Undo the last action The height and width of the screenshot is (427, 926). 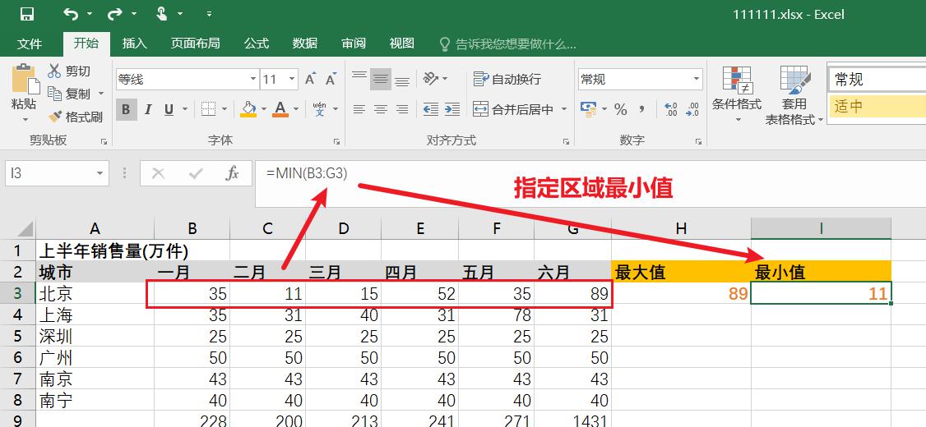(71, 14)
